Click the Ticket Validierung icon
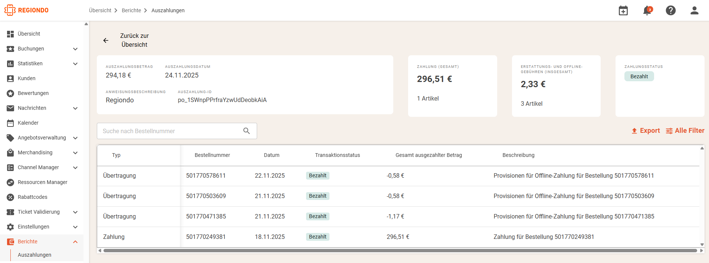This screenshot has width=709, height=263. pos(10,212)
